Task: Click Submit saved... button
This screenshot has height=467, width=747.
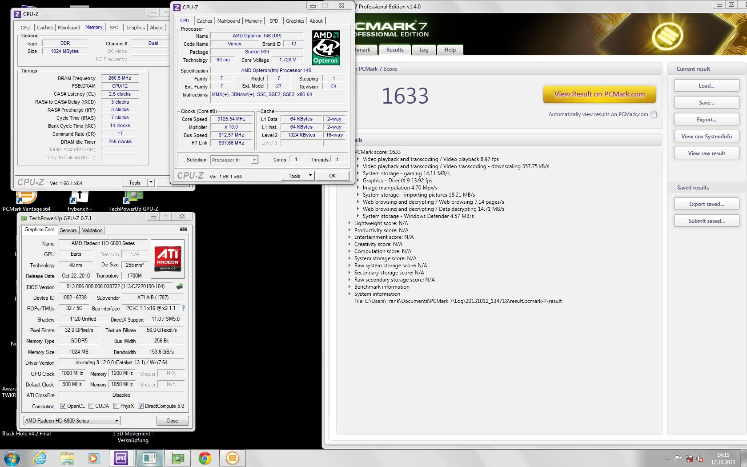Action: click(x=706, y=221)
